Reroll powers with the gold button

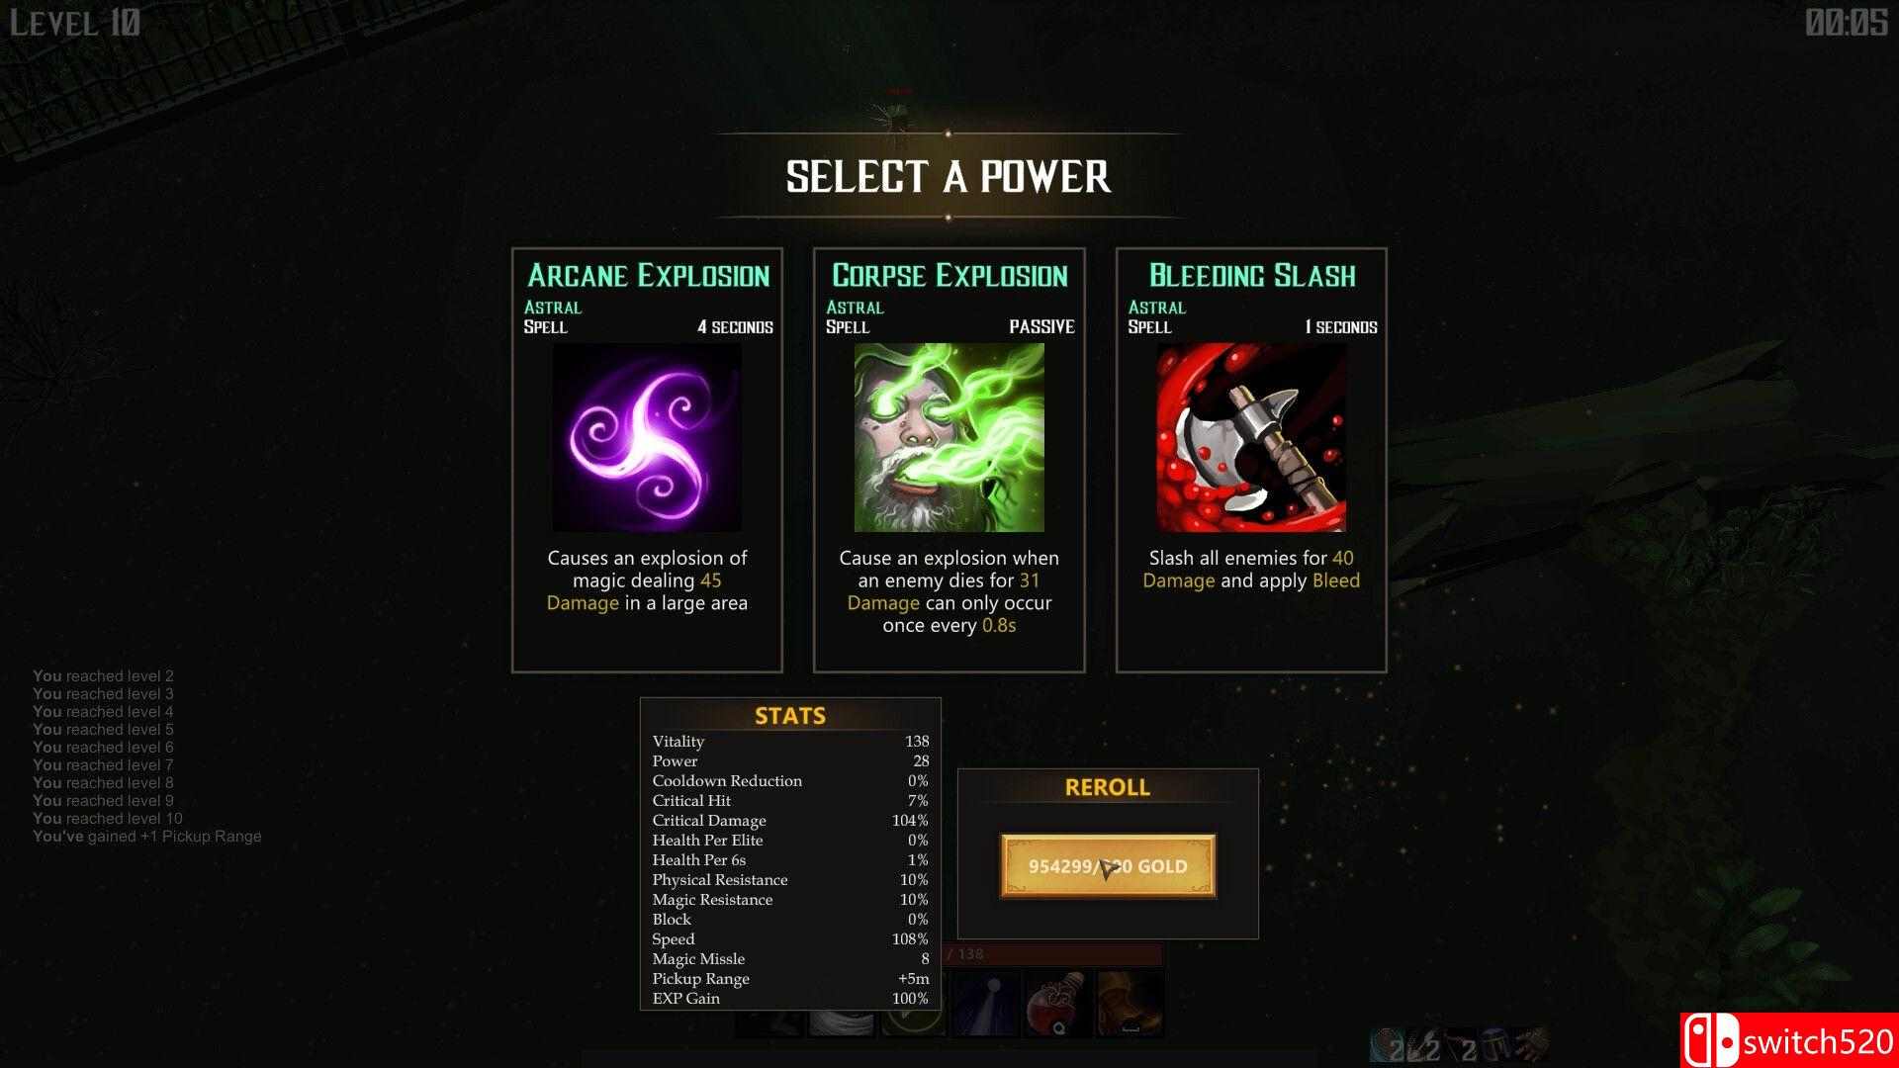click(x=1108, y=866)
